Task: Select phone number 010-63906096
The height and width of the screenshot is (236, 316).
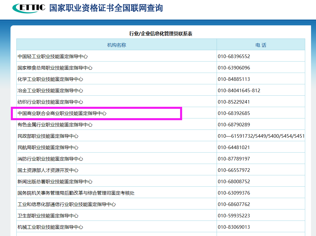Action: pyautogui.click(x=234, y=68)
